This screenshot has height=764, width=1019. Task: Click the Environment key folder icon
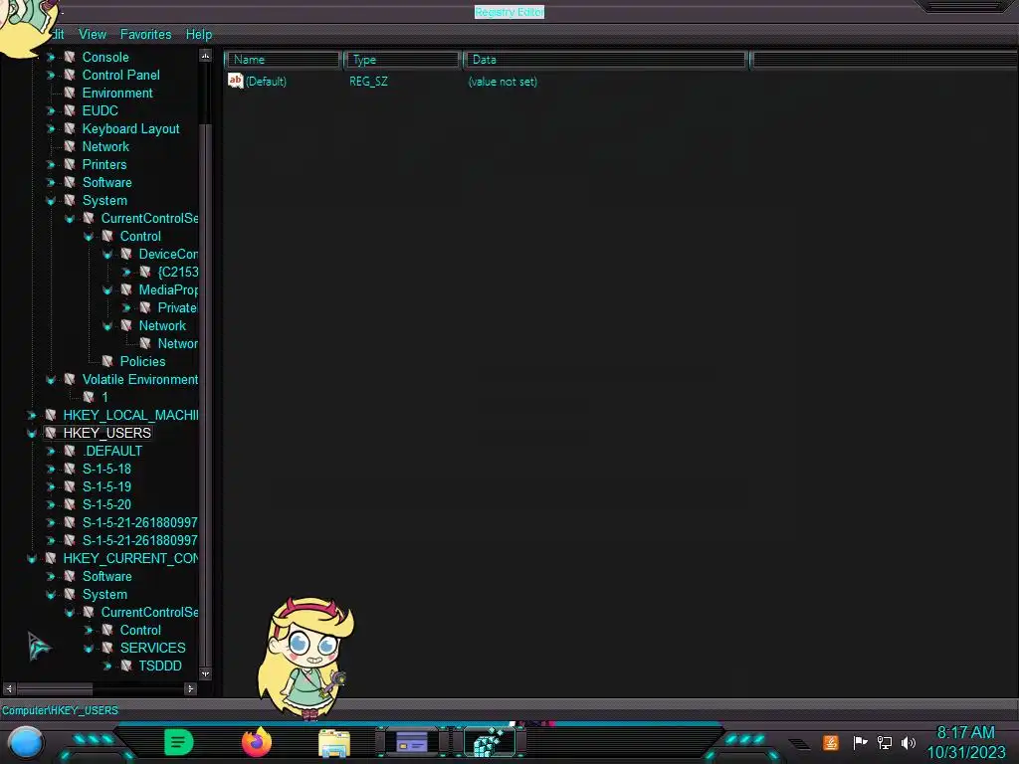(70, 93)
